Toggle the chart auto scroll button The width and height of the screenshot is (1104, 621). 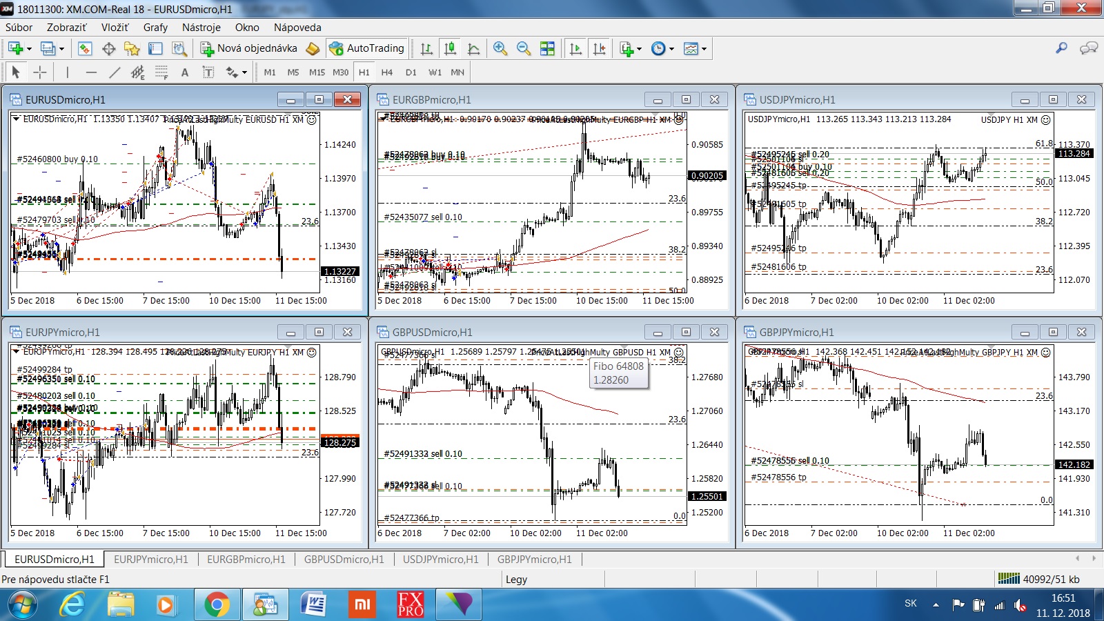point(575,48)
